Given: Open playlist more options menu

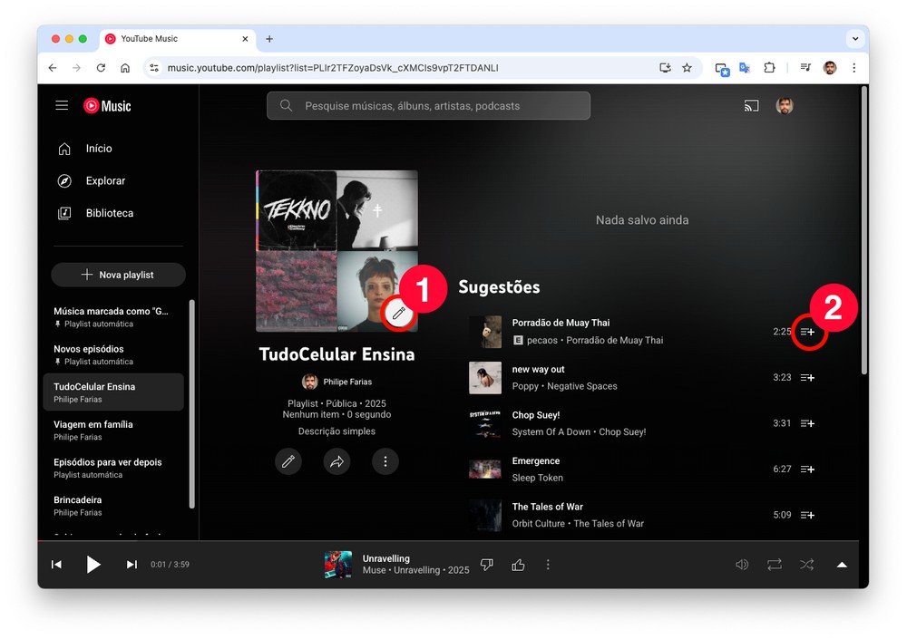Looking at the screenshot, I should tap(385, 461).
